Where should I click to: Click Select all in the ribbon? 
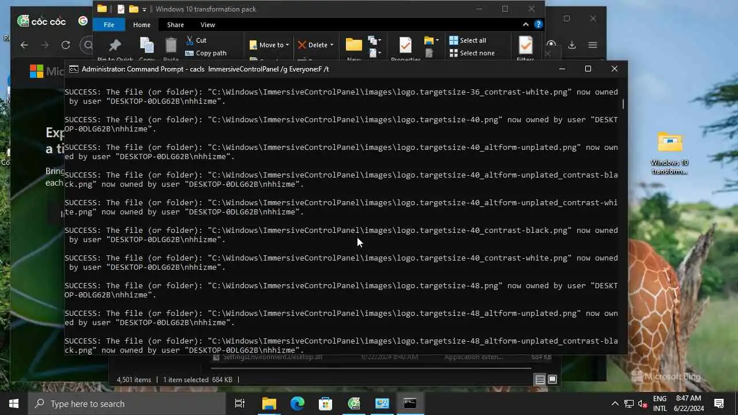point(468,40)
